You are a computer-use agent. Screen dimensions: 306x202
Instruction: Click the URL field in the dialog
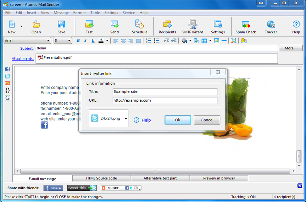165,100
